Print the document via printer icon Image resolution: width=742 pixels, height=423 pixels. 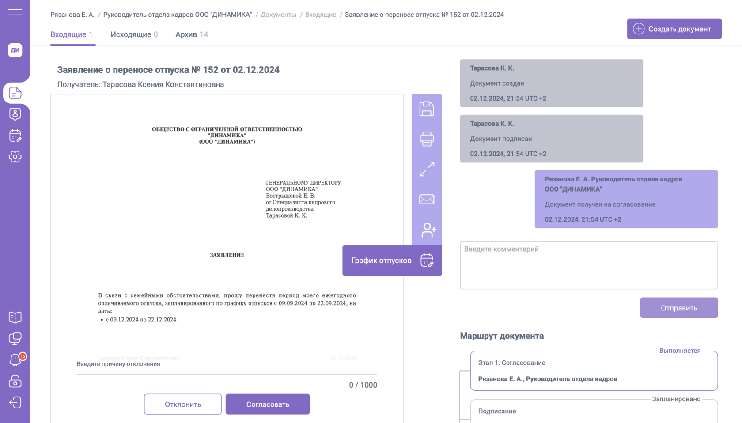coord(426,139)
